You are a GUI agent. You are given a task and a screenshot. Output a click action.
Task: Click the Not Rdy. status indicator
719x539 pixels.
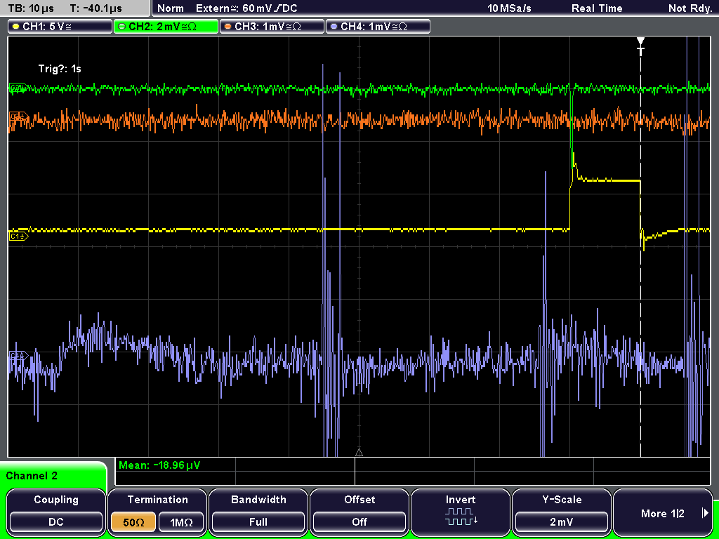coord(690,8)
